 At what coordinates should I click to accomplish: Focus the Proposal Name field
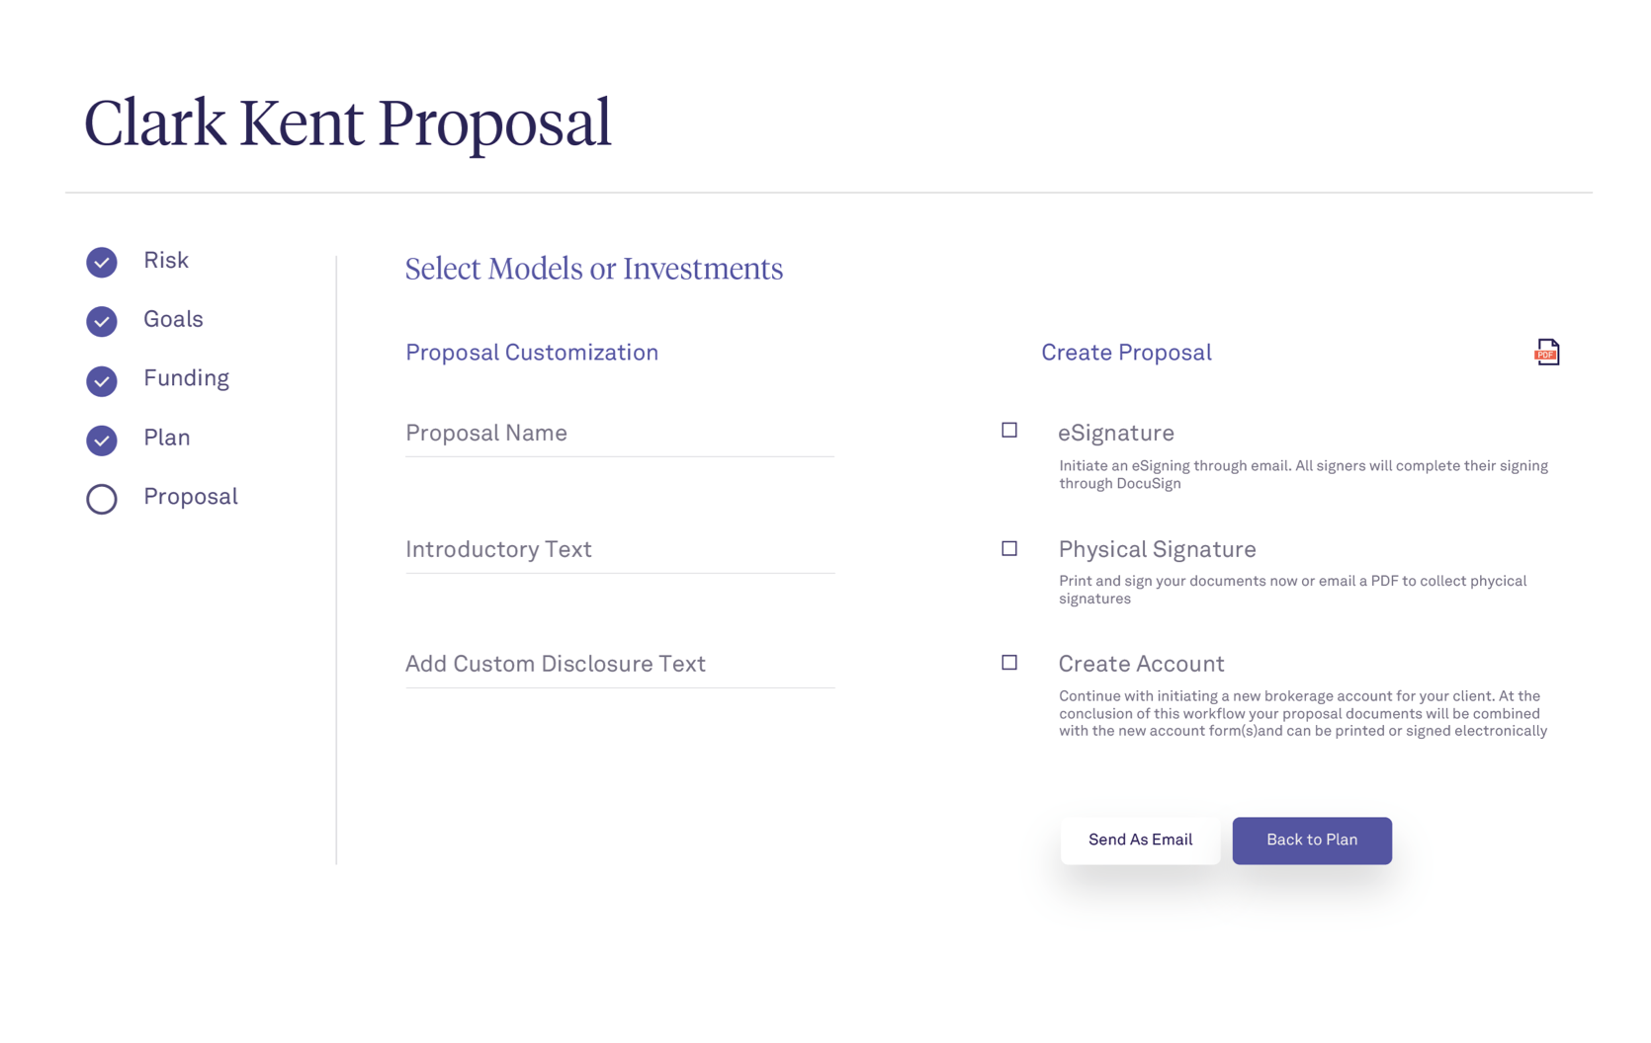tap(620, 434)
